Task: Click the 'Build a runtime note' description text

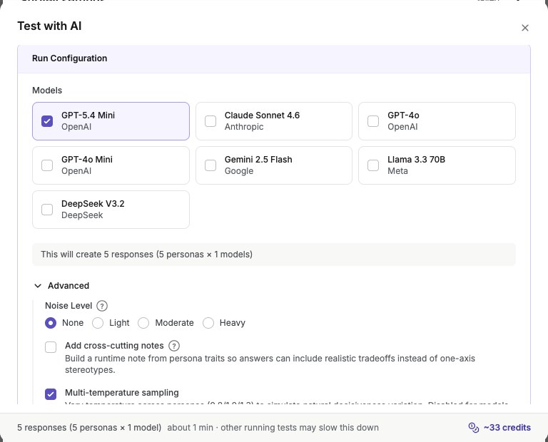Action: [x=270, y=364]
